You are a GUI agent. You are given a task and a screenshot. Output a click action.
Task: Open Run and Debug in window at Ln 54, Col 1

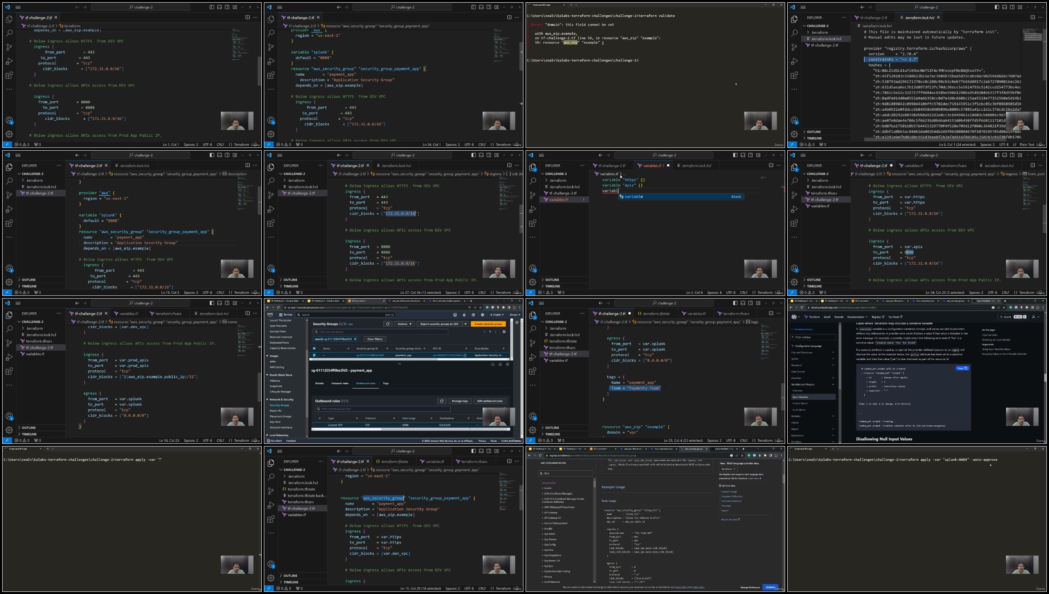pyautogui.click(x=271, y=61)
